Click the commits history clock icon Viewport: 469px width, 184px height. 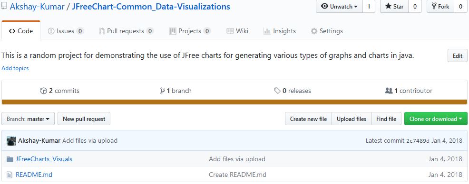coord(44,91)
